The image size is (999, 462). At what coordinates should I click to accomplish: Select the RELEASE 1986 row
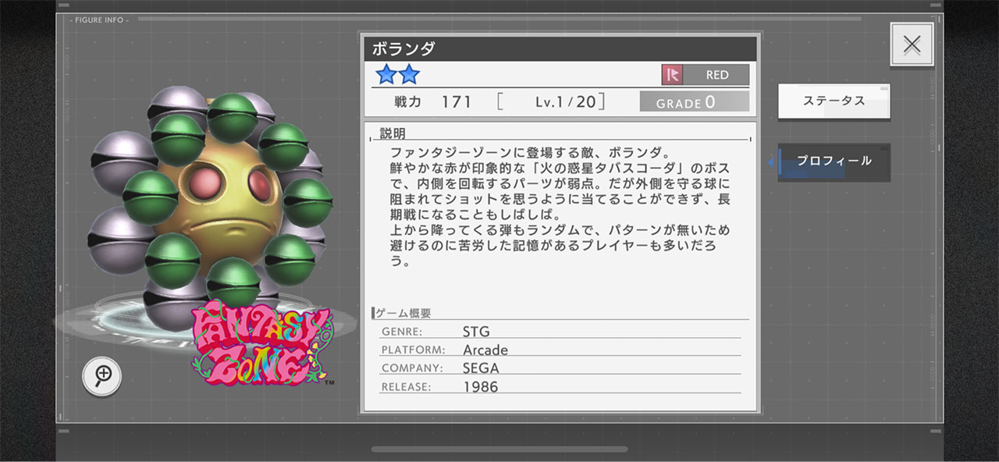click(560, 386)
